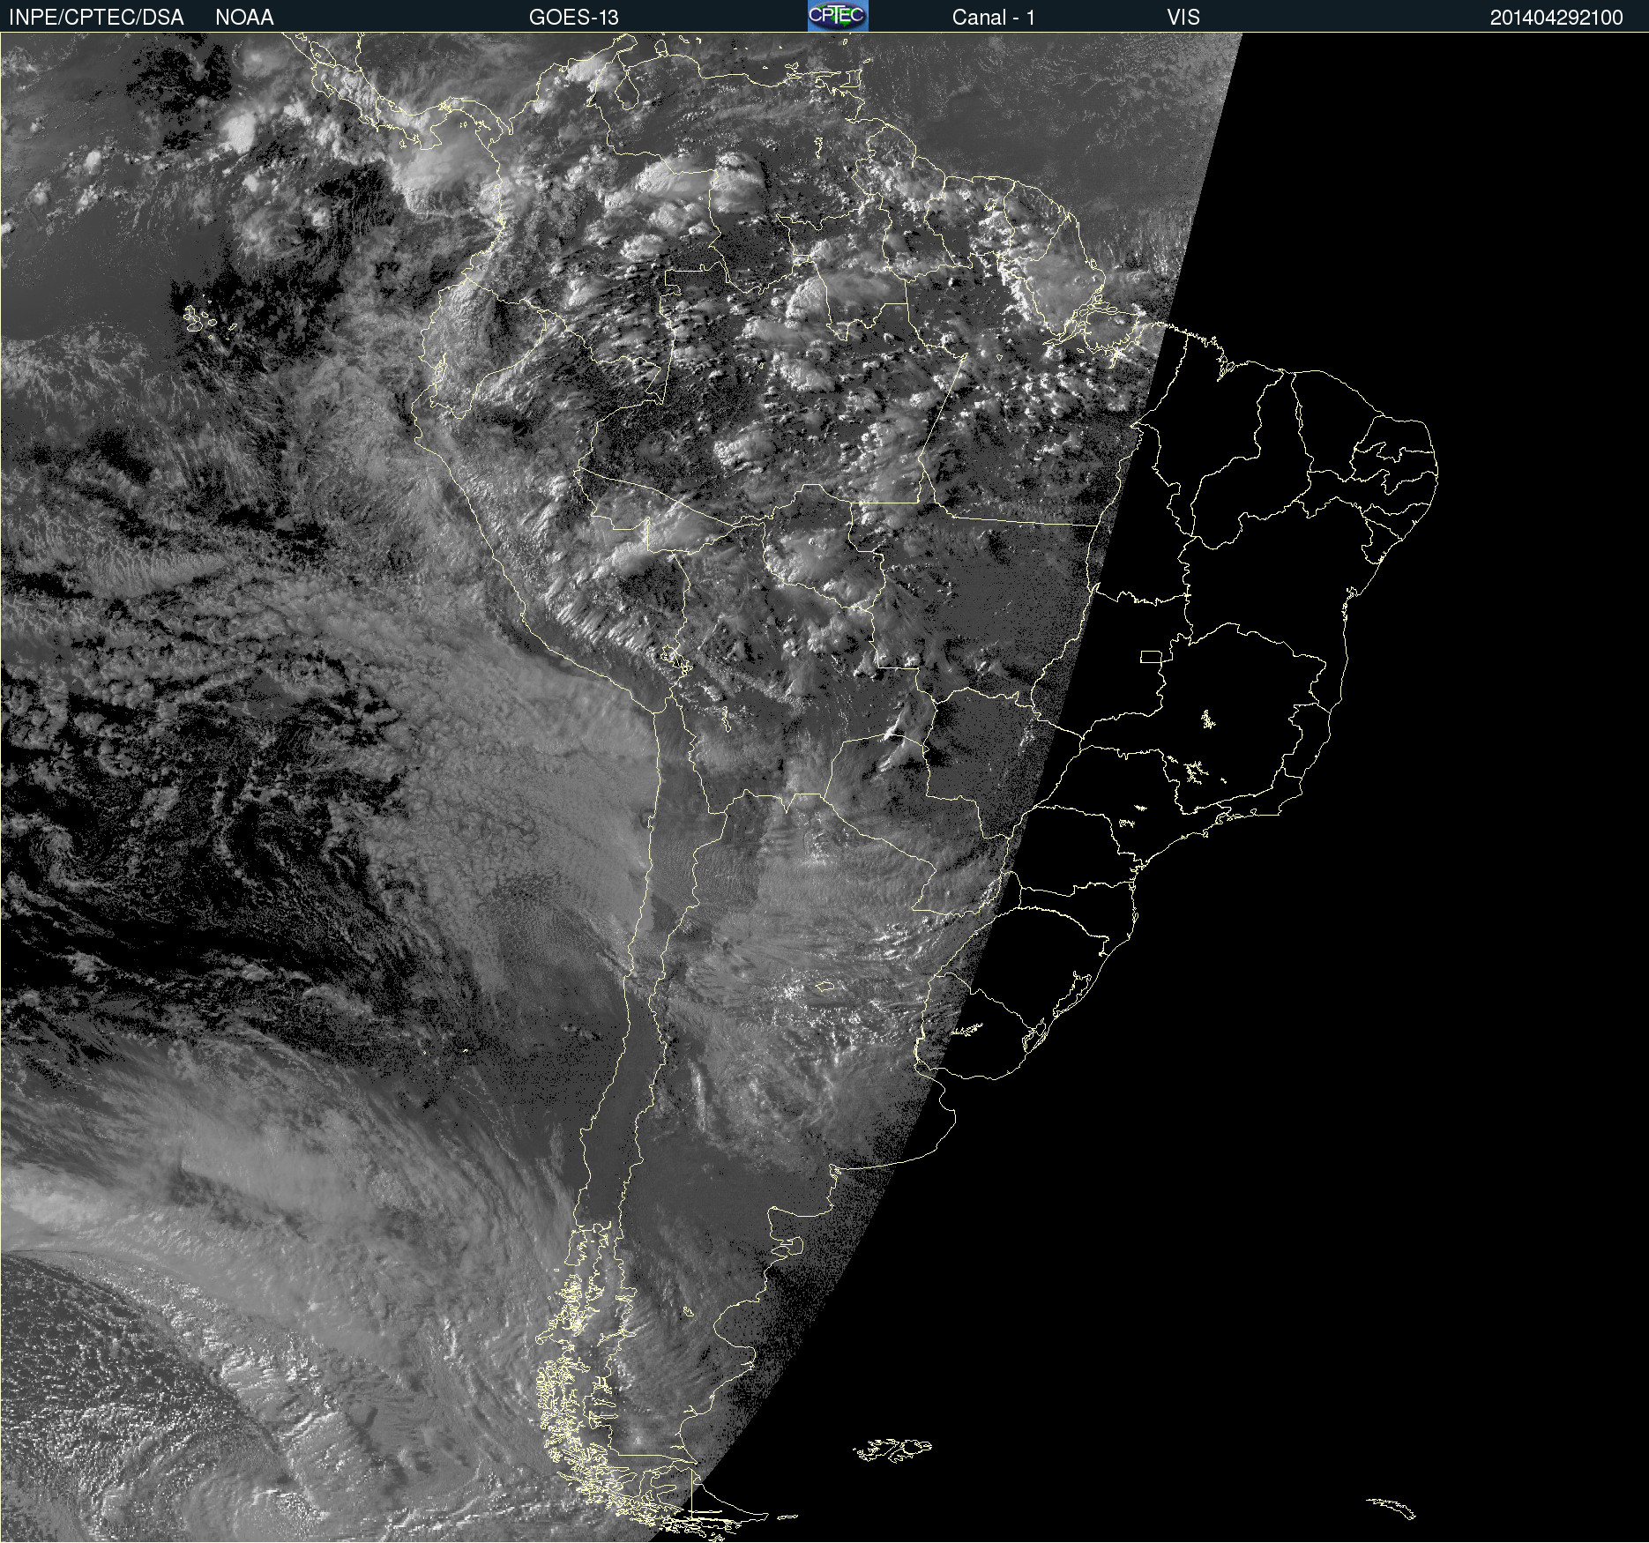Click the CPTEC logo in header

[x=838, y=16]
